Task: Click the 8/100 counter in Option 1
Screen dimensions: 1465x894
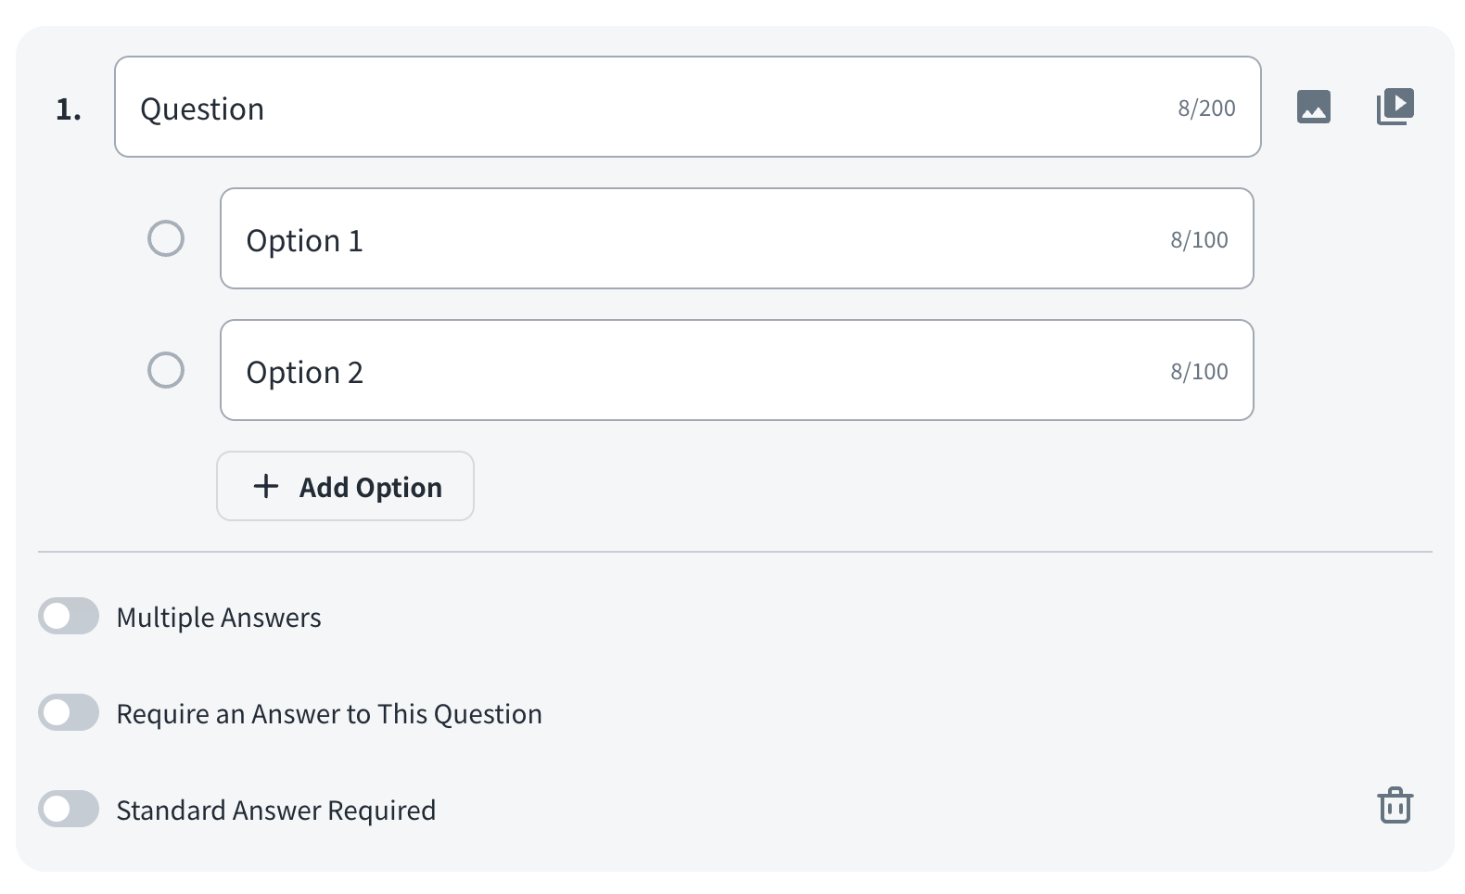Action: pyautogui.click(x=1198, y=240)
